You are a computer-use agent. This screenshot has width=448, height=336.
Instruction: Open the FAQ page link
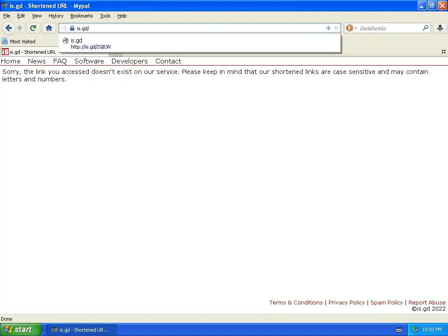[x=60, y=61]
